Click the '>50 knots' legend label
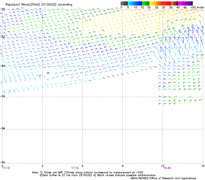 point(197,7)
